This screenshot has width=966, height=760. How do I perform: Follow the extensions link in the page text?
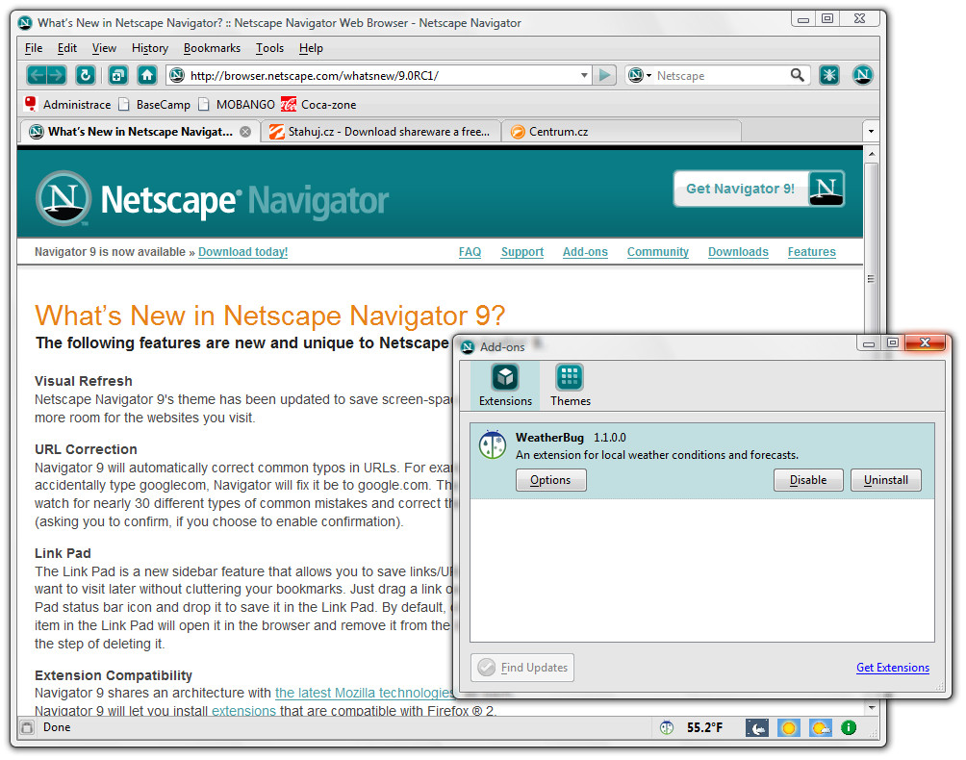(x=244, y=711)
